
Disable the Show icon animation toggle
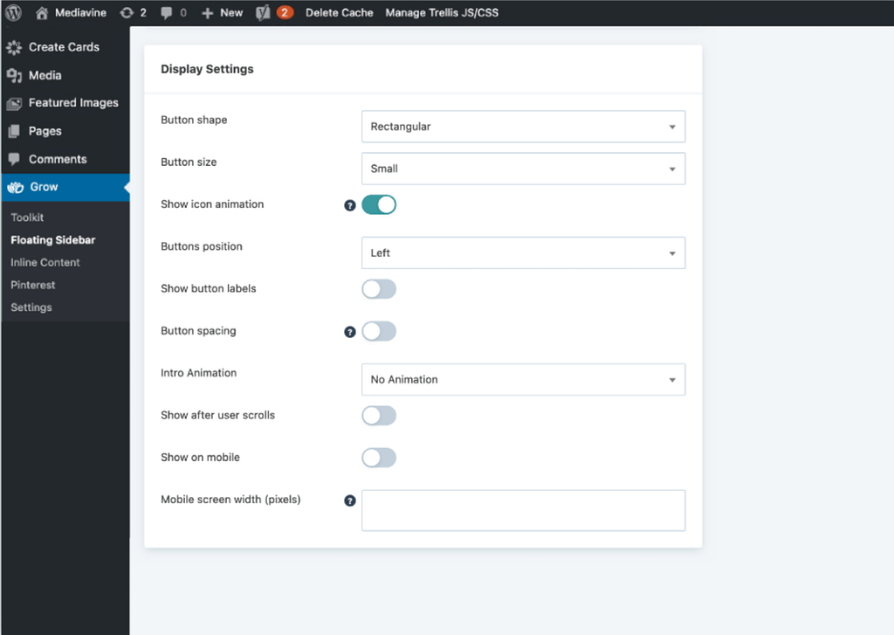pos(379,204)
